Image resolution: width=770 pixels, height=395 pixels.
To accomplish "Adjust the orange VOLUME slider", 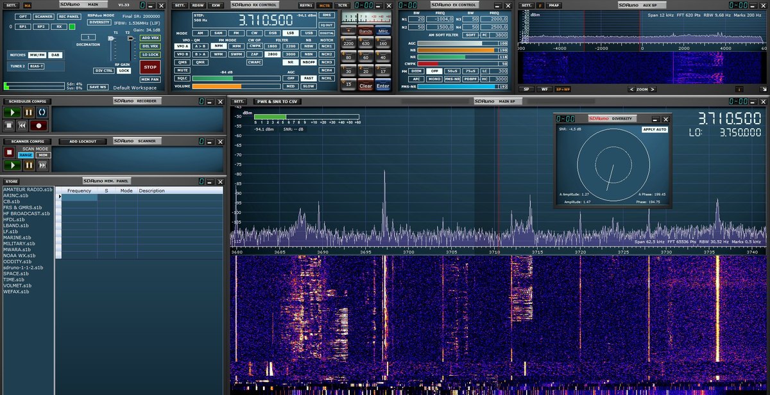I will point(235,86).
